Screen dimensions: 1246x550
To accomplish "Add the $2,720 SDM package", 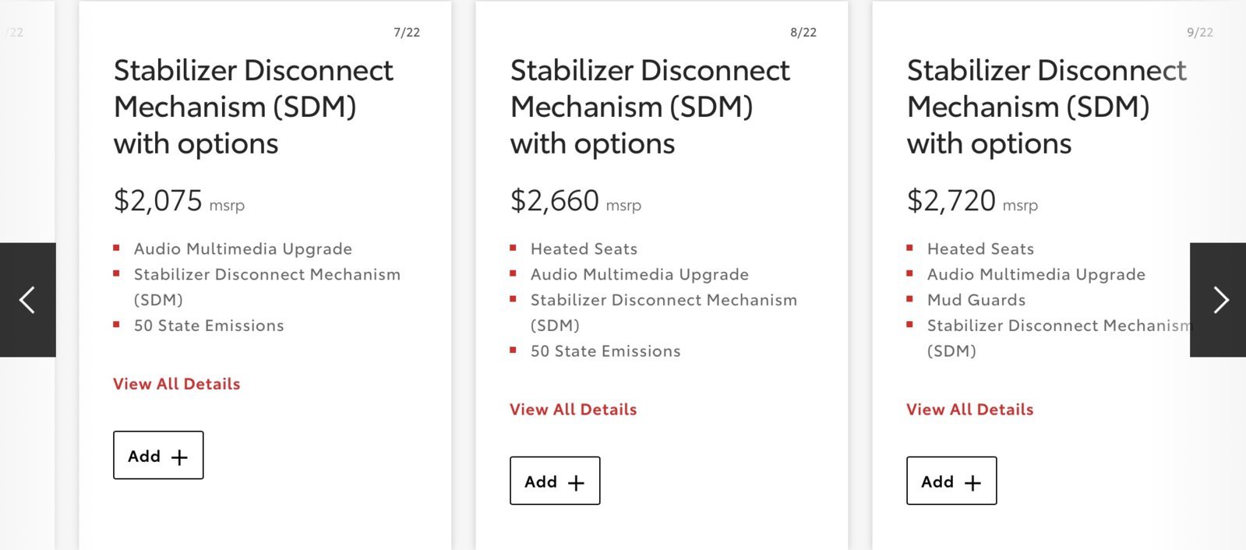I will click(x=951, y=481).
